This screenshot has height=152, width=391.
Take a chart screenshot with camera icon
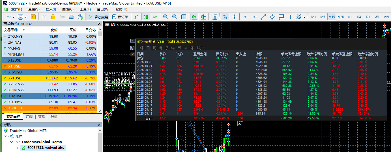click(x=215, y=17)
